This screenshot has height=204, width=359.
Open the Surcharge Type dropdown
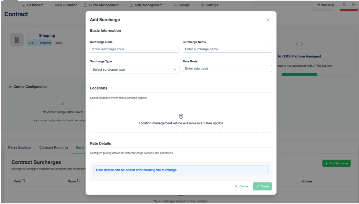tap(134, 69)
